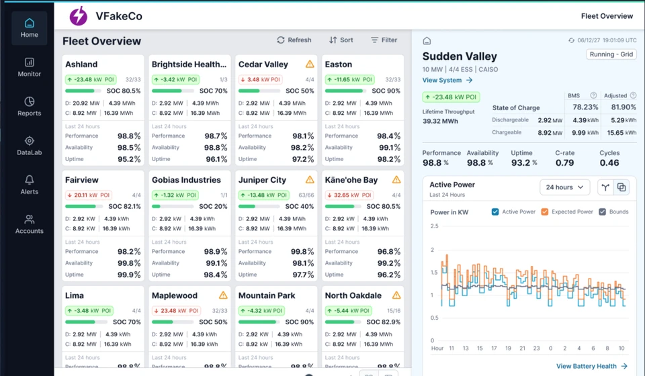
Task: Click the Cedar Valley 3.48 kW POI badge
Action: pyautogui.click(x=261, y=79)
